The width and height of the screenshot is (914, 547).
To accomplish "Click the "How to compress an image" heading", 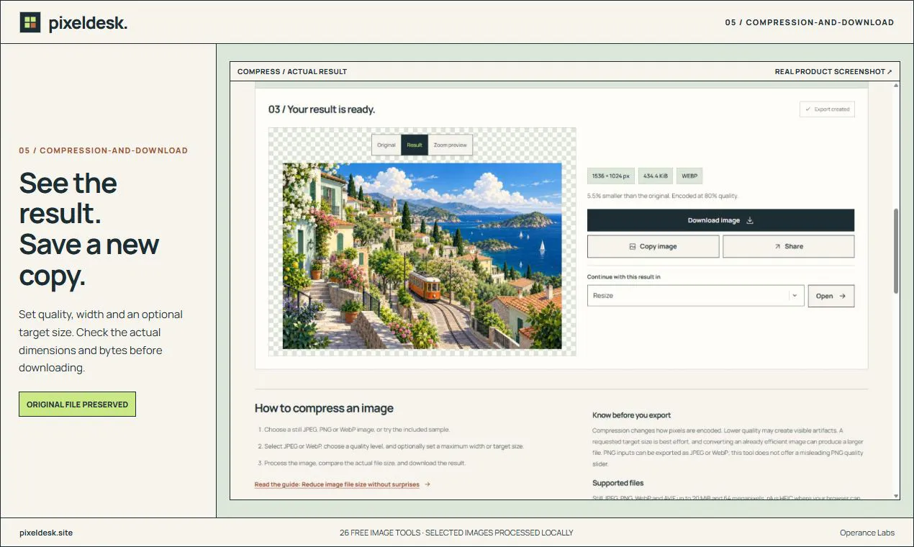I will 324,408.
